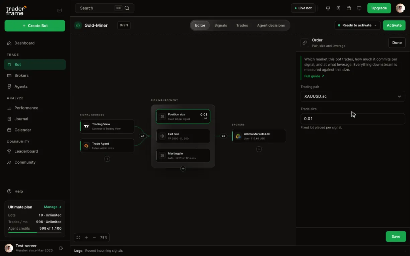Click the Create Bot button
This screenshot has height=256, width=410.
tap(35, 26)
